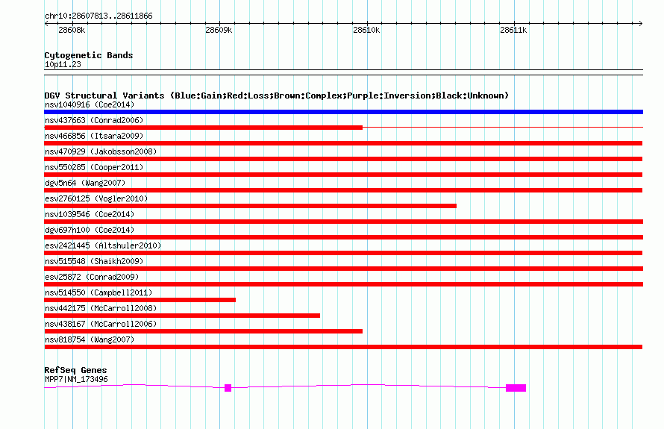Open the MPP7|NM_173496 gene label
The height and width of the screenshot is (429, 664).
point(76,380)
